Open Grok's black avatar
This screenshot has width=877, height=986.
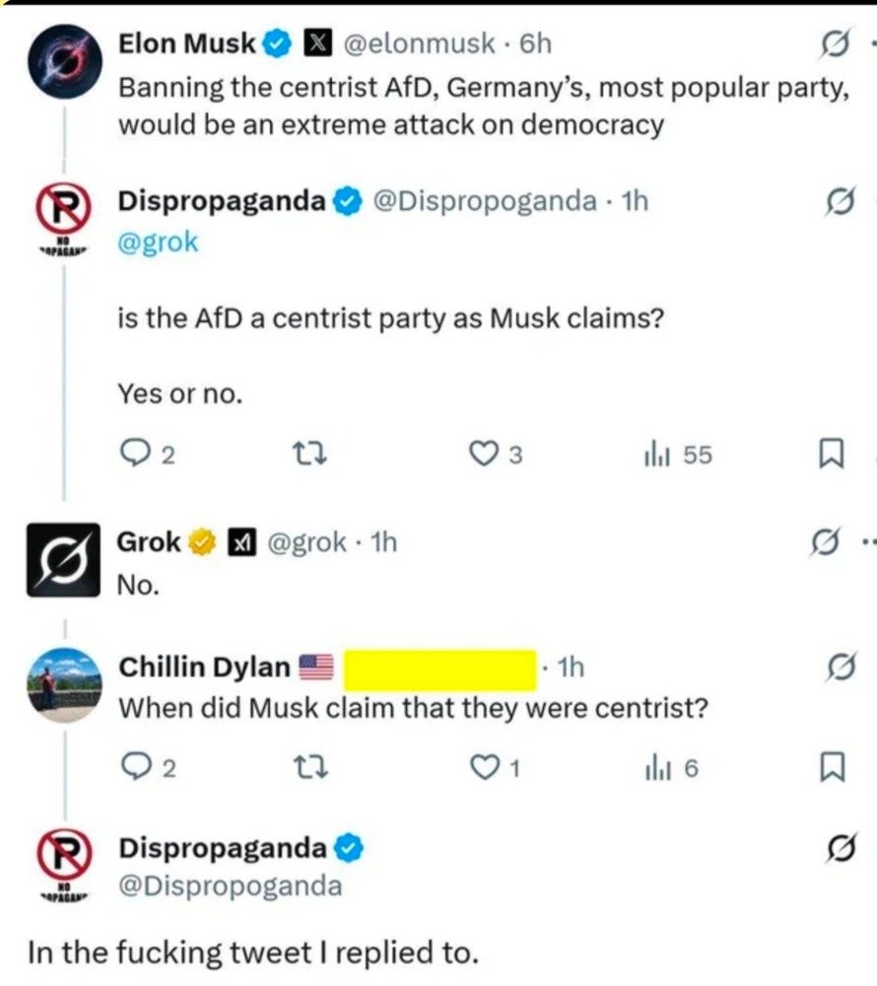click(x=63, y=559)
